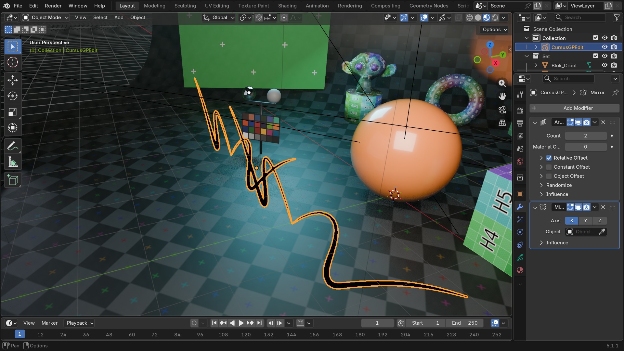This screenshot has width=624, height=351.
Task: Select the Cursor tool in toolbar
Action: click(x=13, y=62)
